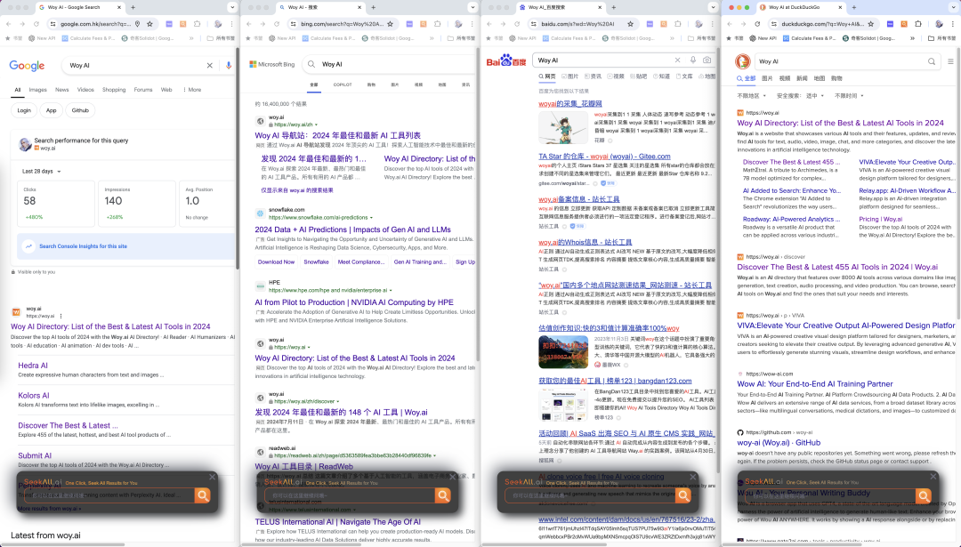Close the SeekAll overlay in the Bing window

pos(452,477)
